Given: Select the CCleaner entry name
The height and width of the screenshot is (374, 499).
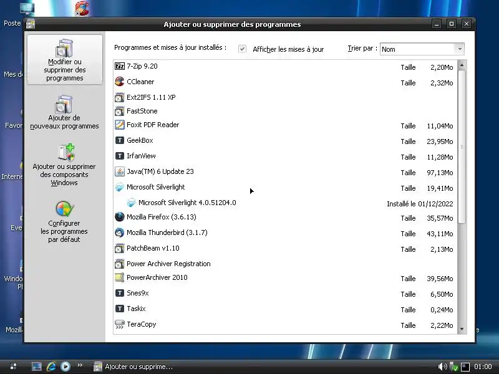Looking at the screenshot, I should [x=140, y=82].
